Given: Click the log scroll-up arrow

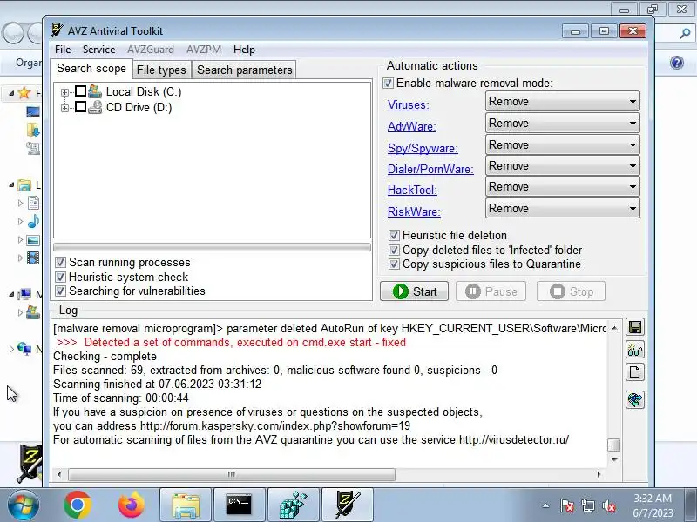Looking at the screenshot, I should click(x=614, y=328).
